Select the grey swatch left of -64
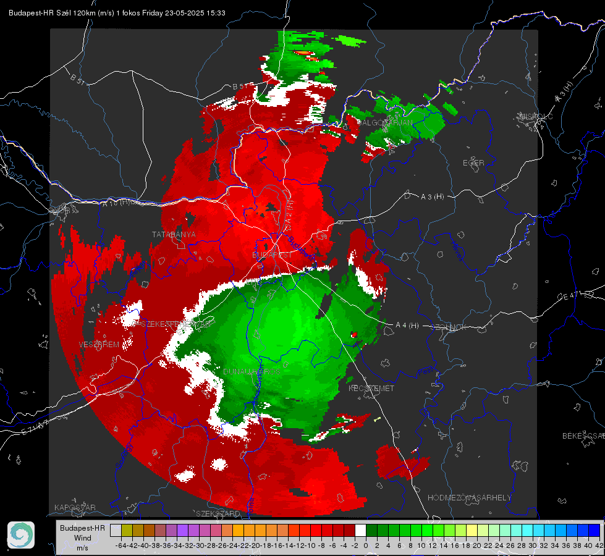Screen dimensions: 605x556 coord(116,531)
